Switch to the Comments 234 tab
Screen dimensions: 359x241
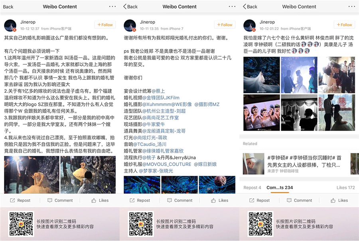click(280, 187)
